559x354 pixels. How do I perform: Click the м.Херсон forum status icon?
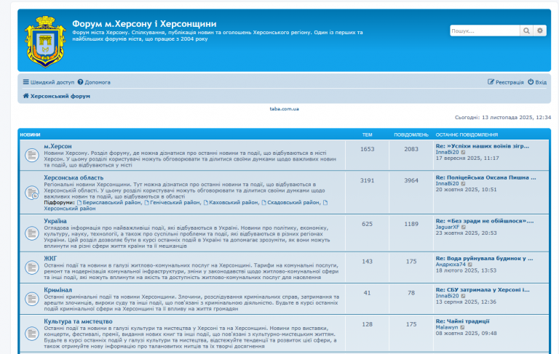[x=32, y=156]
